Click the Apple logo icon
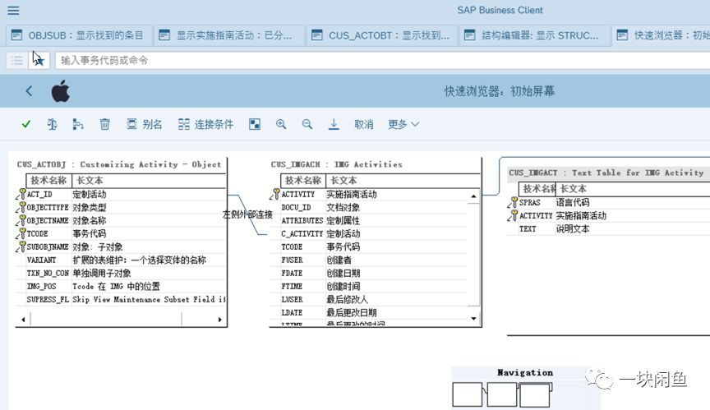 60,91
